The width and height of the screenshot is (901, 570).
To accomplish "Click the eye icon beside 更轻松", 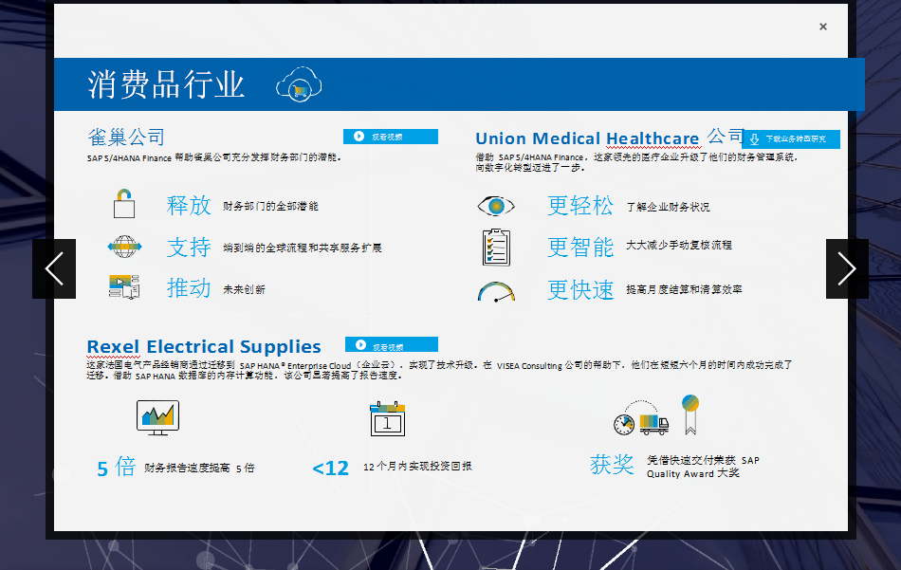I will click(496, 206).
